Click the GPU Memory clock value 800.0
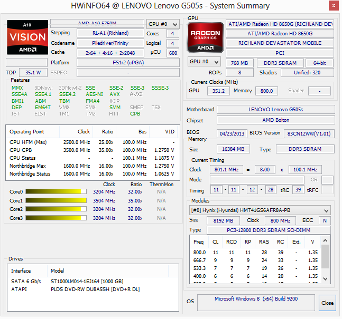 (x=266, y=91)
